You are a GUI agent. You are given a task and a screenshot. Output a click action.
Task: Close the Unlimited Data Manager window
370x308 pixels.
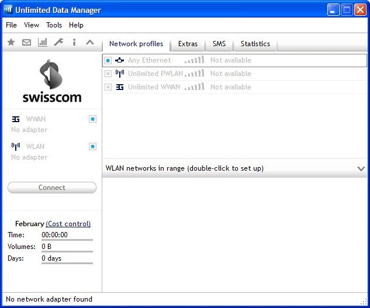360,10
